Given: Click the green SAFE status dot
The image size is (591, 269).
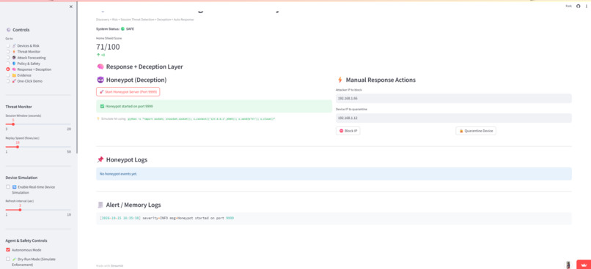Looking at the screenshot, I should (x=122, y=29).
